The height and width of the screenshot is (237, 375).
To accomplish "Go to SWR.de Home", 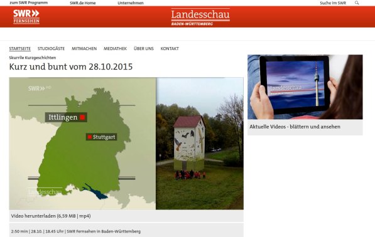I will click(83, 3).
